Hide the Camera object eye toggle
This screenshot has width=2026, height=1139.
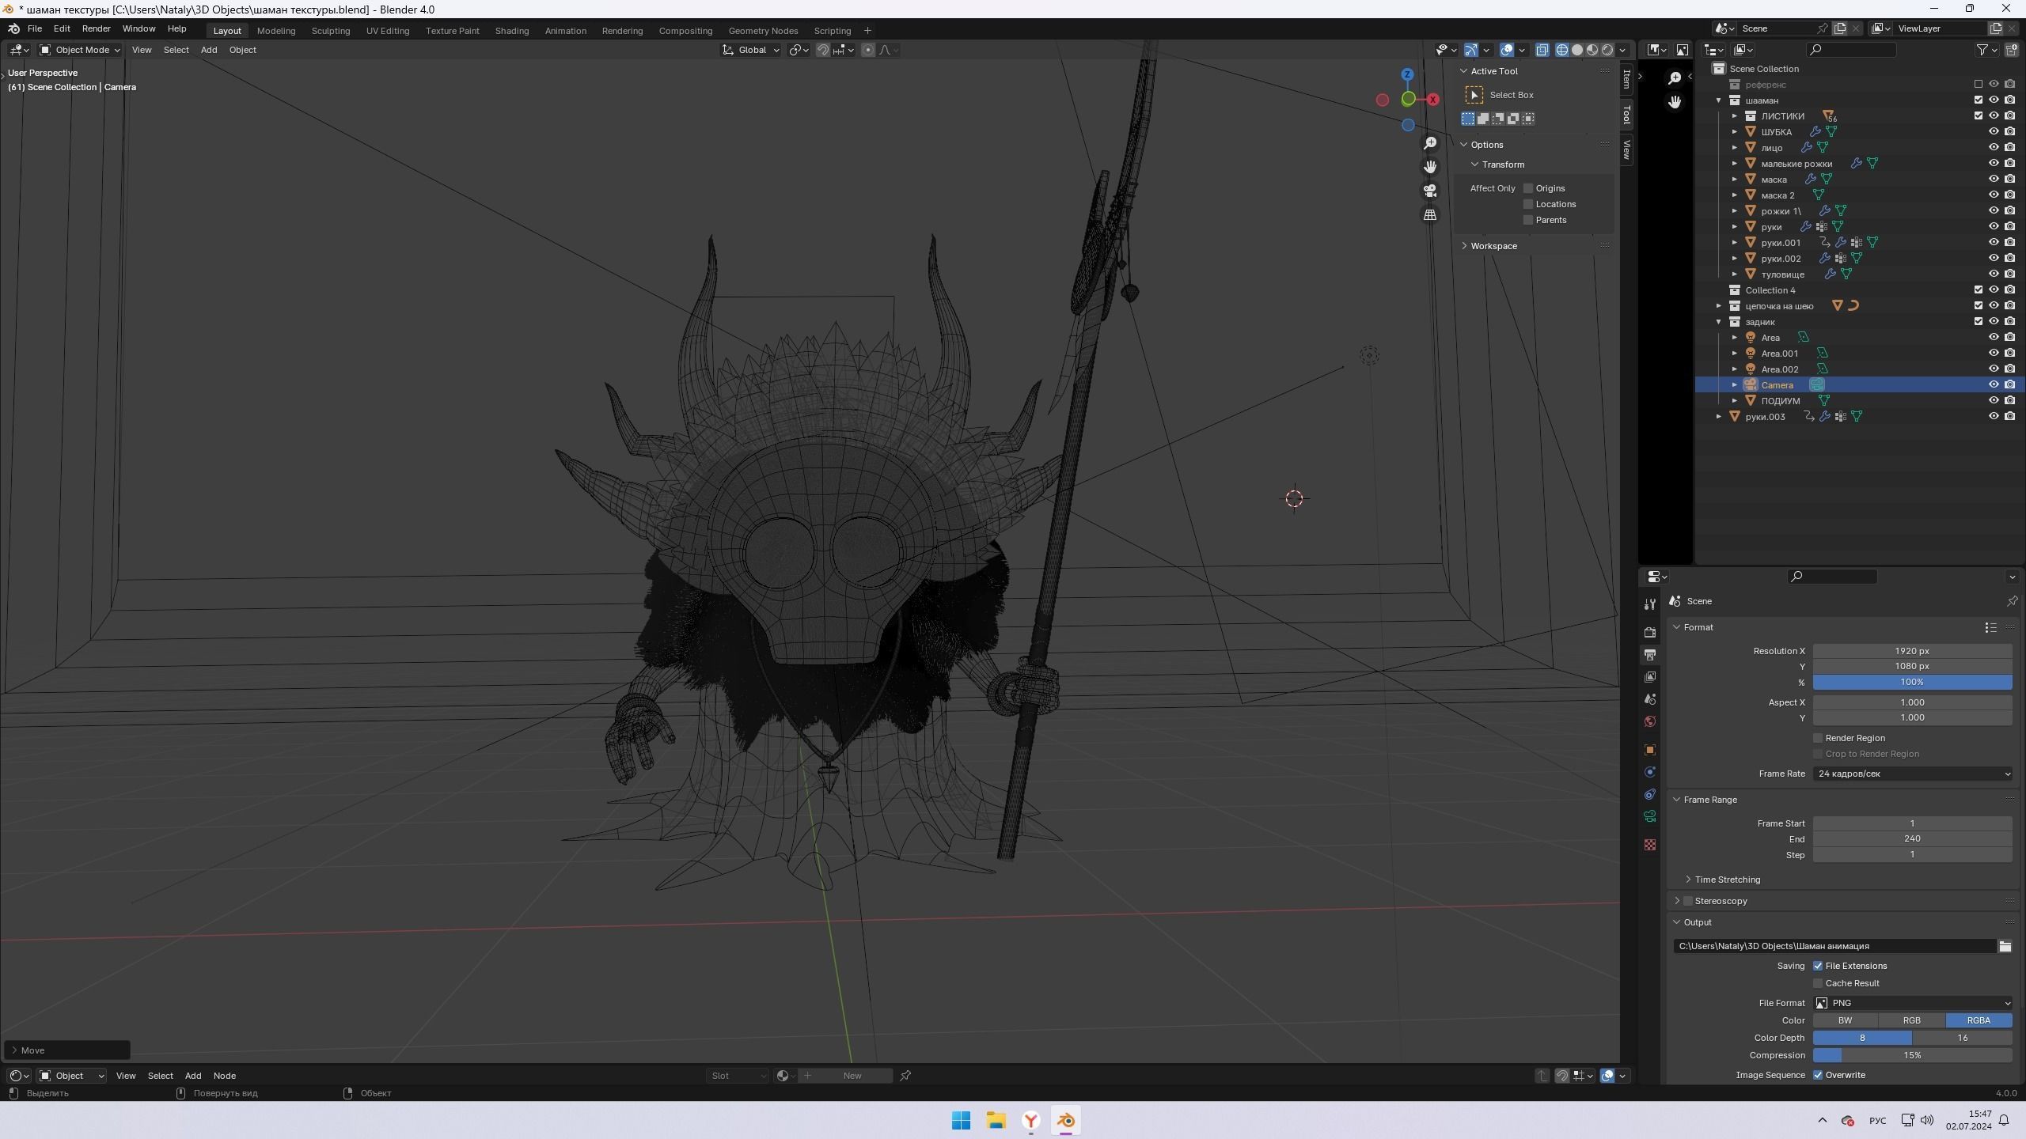tap(1994, 384)
